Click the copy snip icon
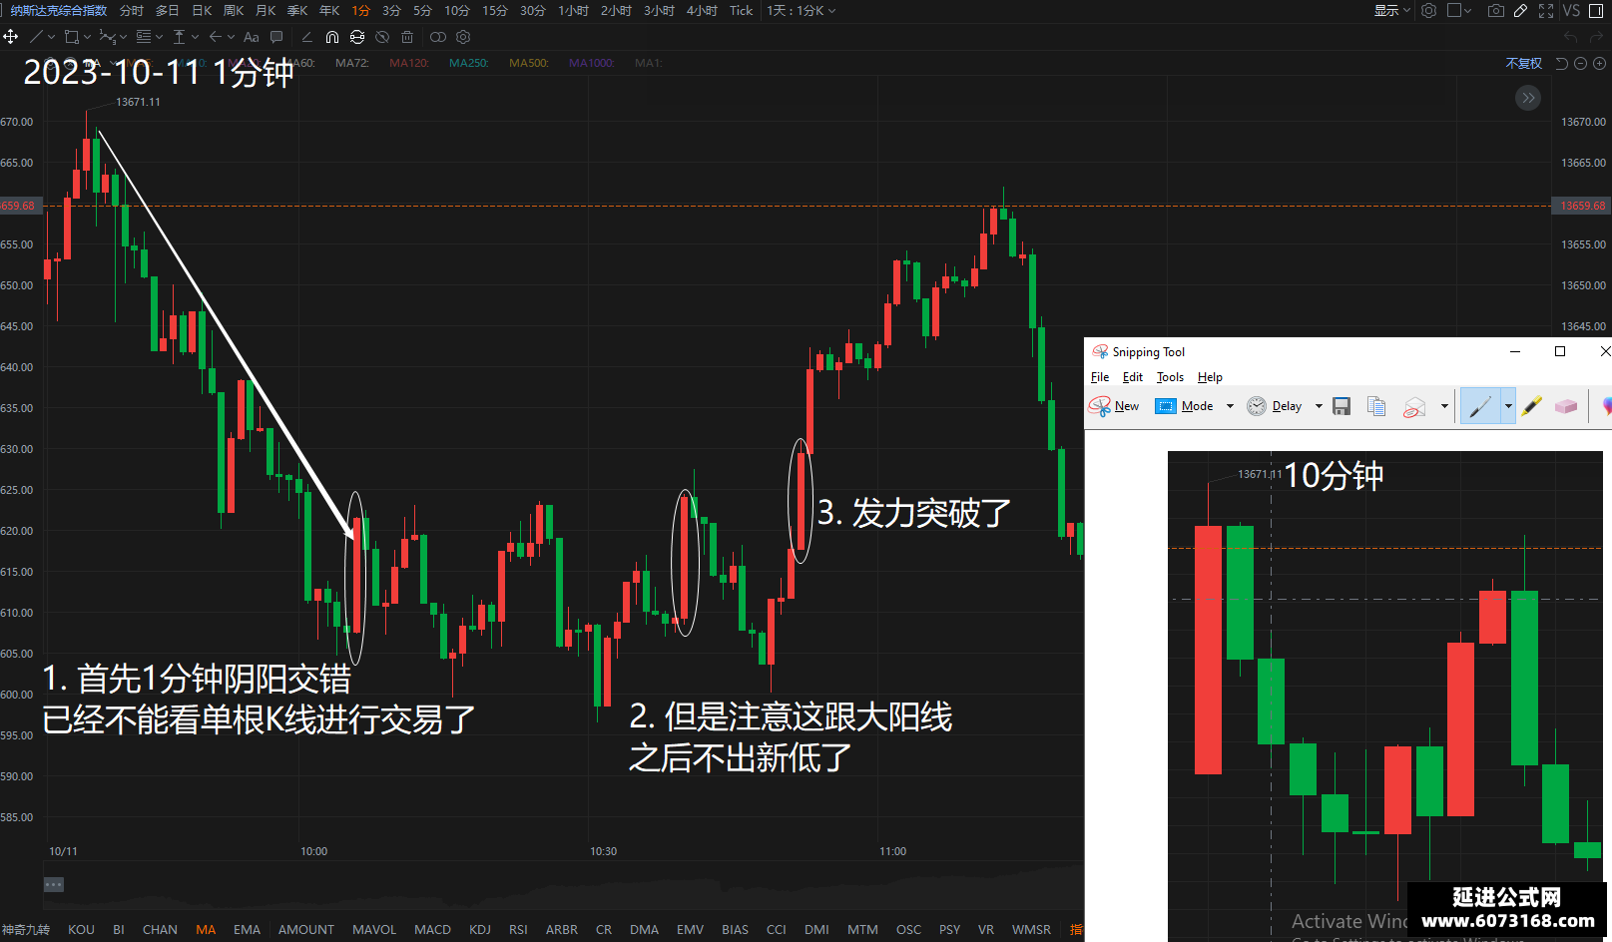Screen dimensions: 1612x942 (1376, 406)
